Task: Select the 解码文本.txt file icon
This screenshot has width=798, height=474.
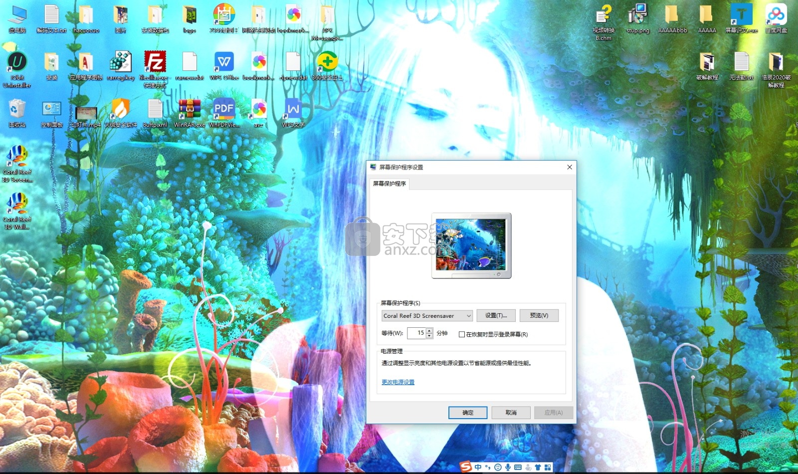Action: (x=51, y=19)
